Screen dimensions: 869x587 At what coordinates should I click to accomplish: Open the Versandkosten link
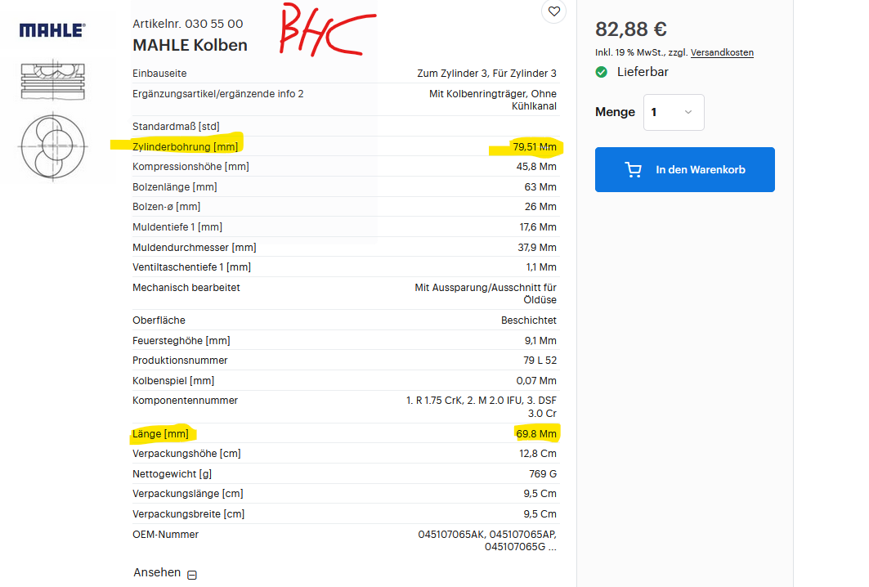pyautogui.click(x=722, y=52)
